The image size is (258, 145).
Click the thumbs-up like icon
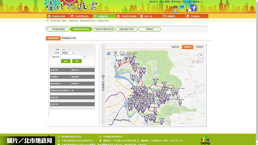[188, 9]
